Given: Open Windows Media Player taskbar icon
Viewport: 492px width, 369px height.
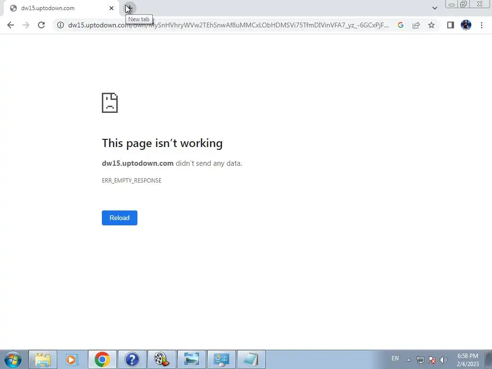Looking at the screenshot, I should click(x=72, y=359).
